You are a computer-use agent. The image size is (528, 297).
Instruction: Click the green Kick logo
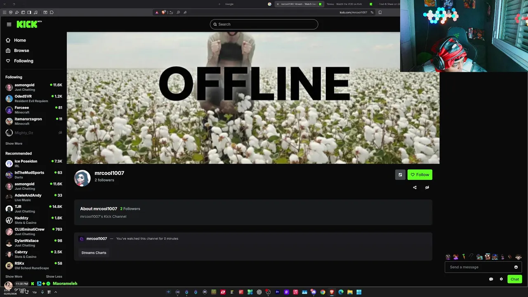29,24
